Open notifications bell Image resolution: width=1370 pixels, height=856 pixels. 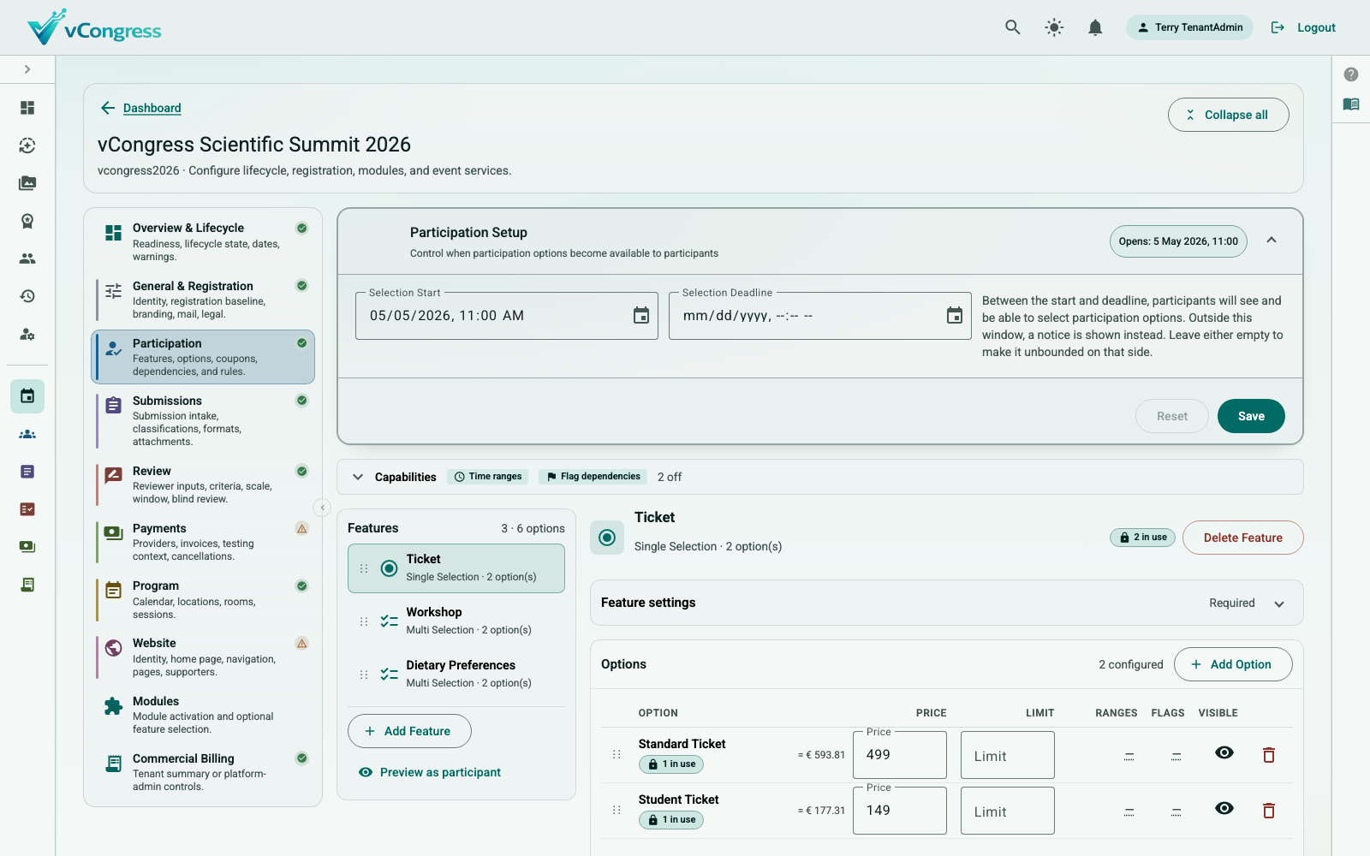point(1095,27)
